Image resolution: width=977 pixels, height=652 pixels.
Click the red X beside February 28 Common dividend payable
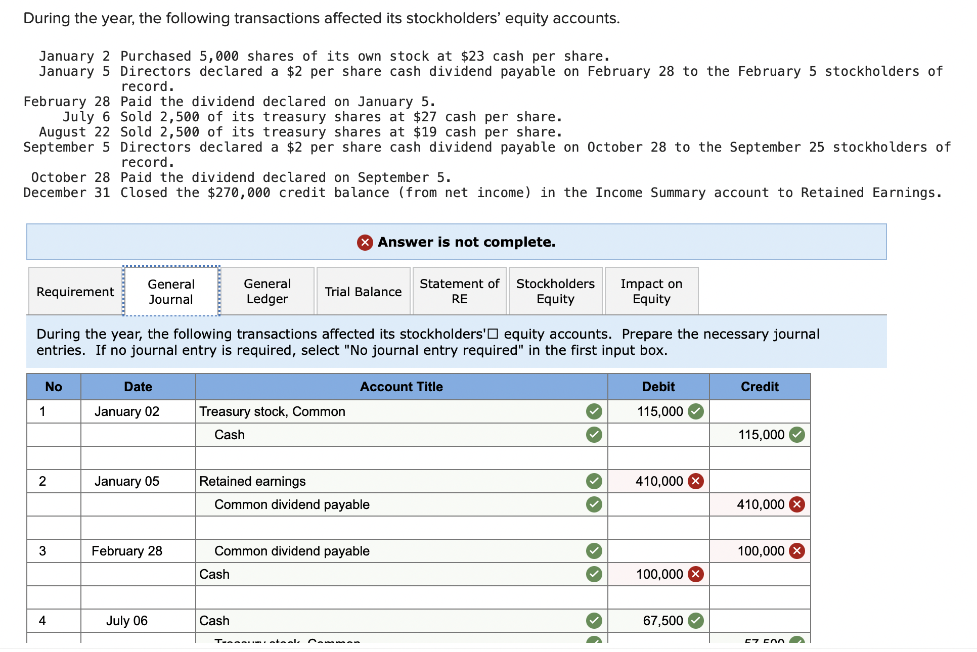(x=796, y=551)
